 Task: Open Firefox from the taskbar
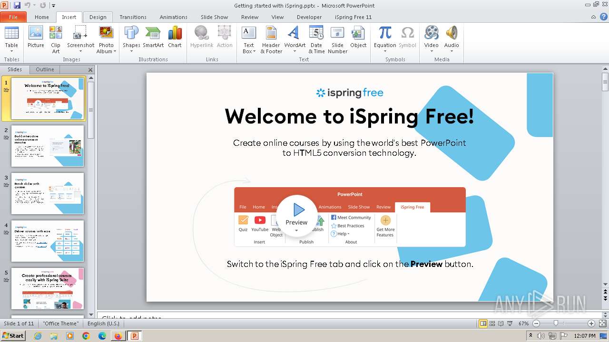[x=118, y=336]
